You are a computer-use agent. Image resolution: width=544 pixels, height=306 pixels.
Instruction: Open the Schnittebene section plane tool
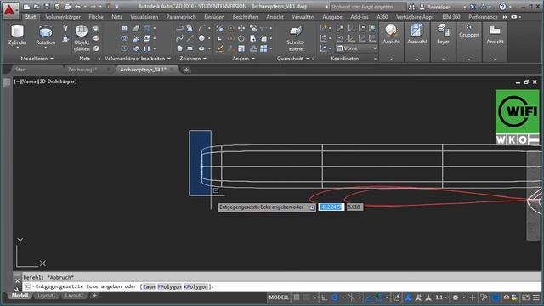pyautogui.click(x=296, y=38)
